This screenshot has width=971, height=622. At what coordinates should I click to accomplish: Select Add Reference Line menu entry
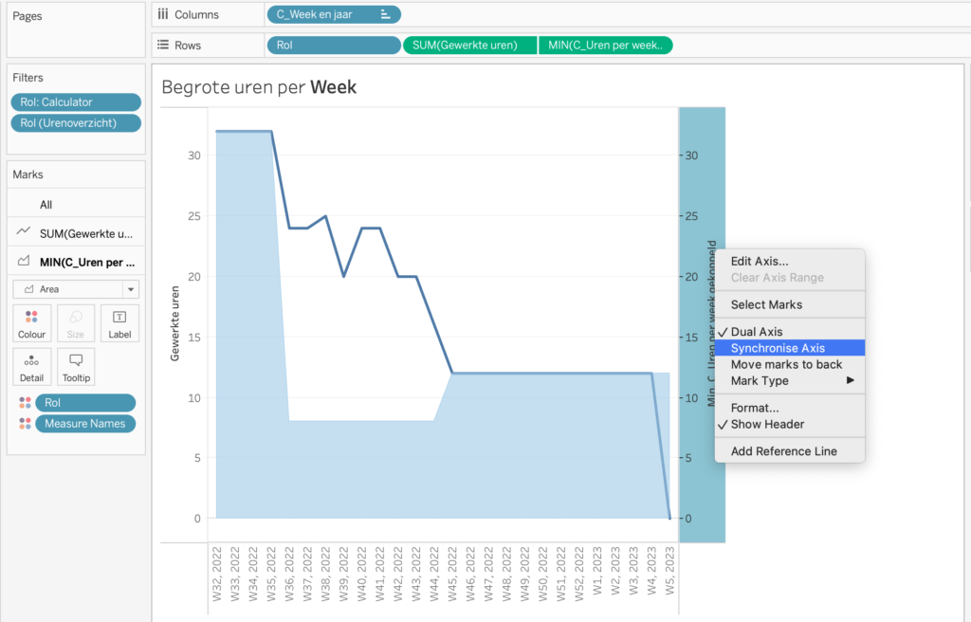tap(783, 451)
